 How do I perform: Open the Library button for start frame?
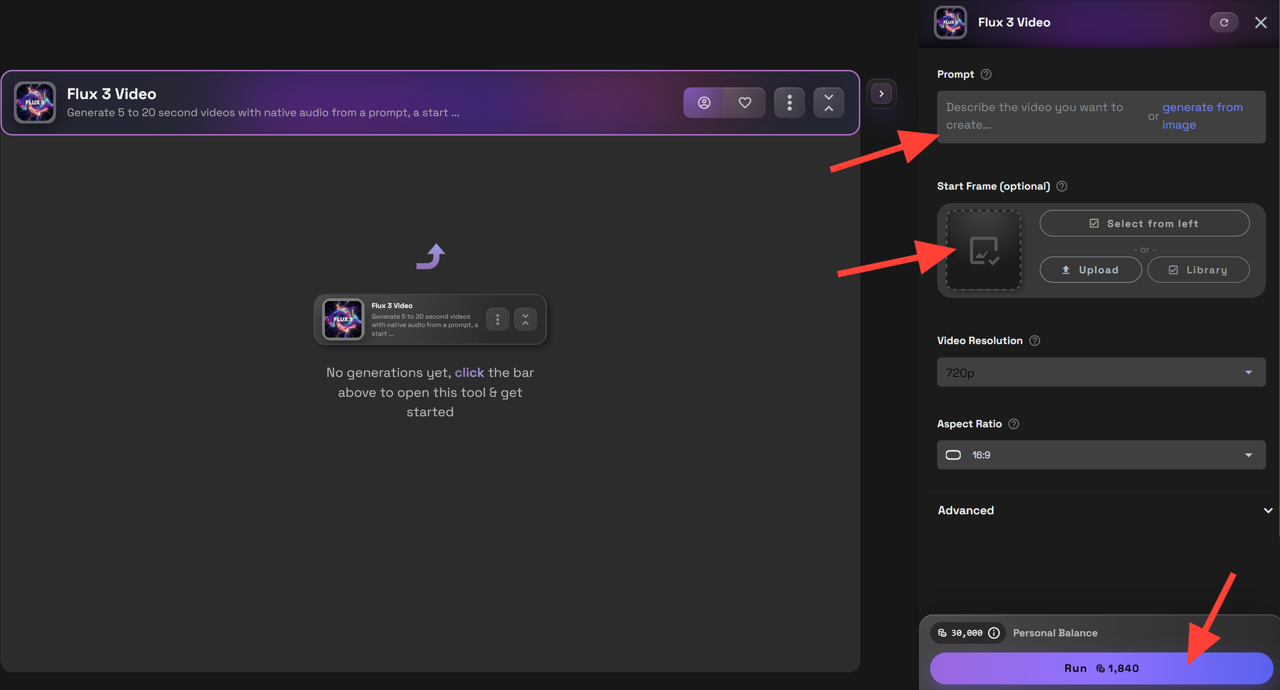click(1198, 270)
